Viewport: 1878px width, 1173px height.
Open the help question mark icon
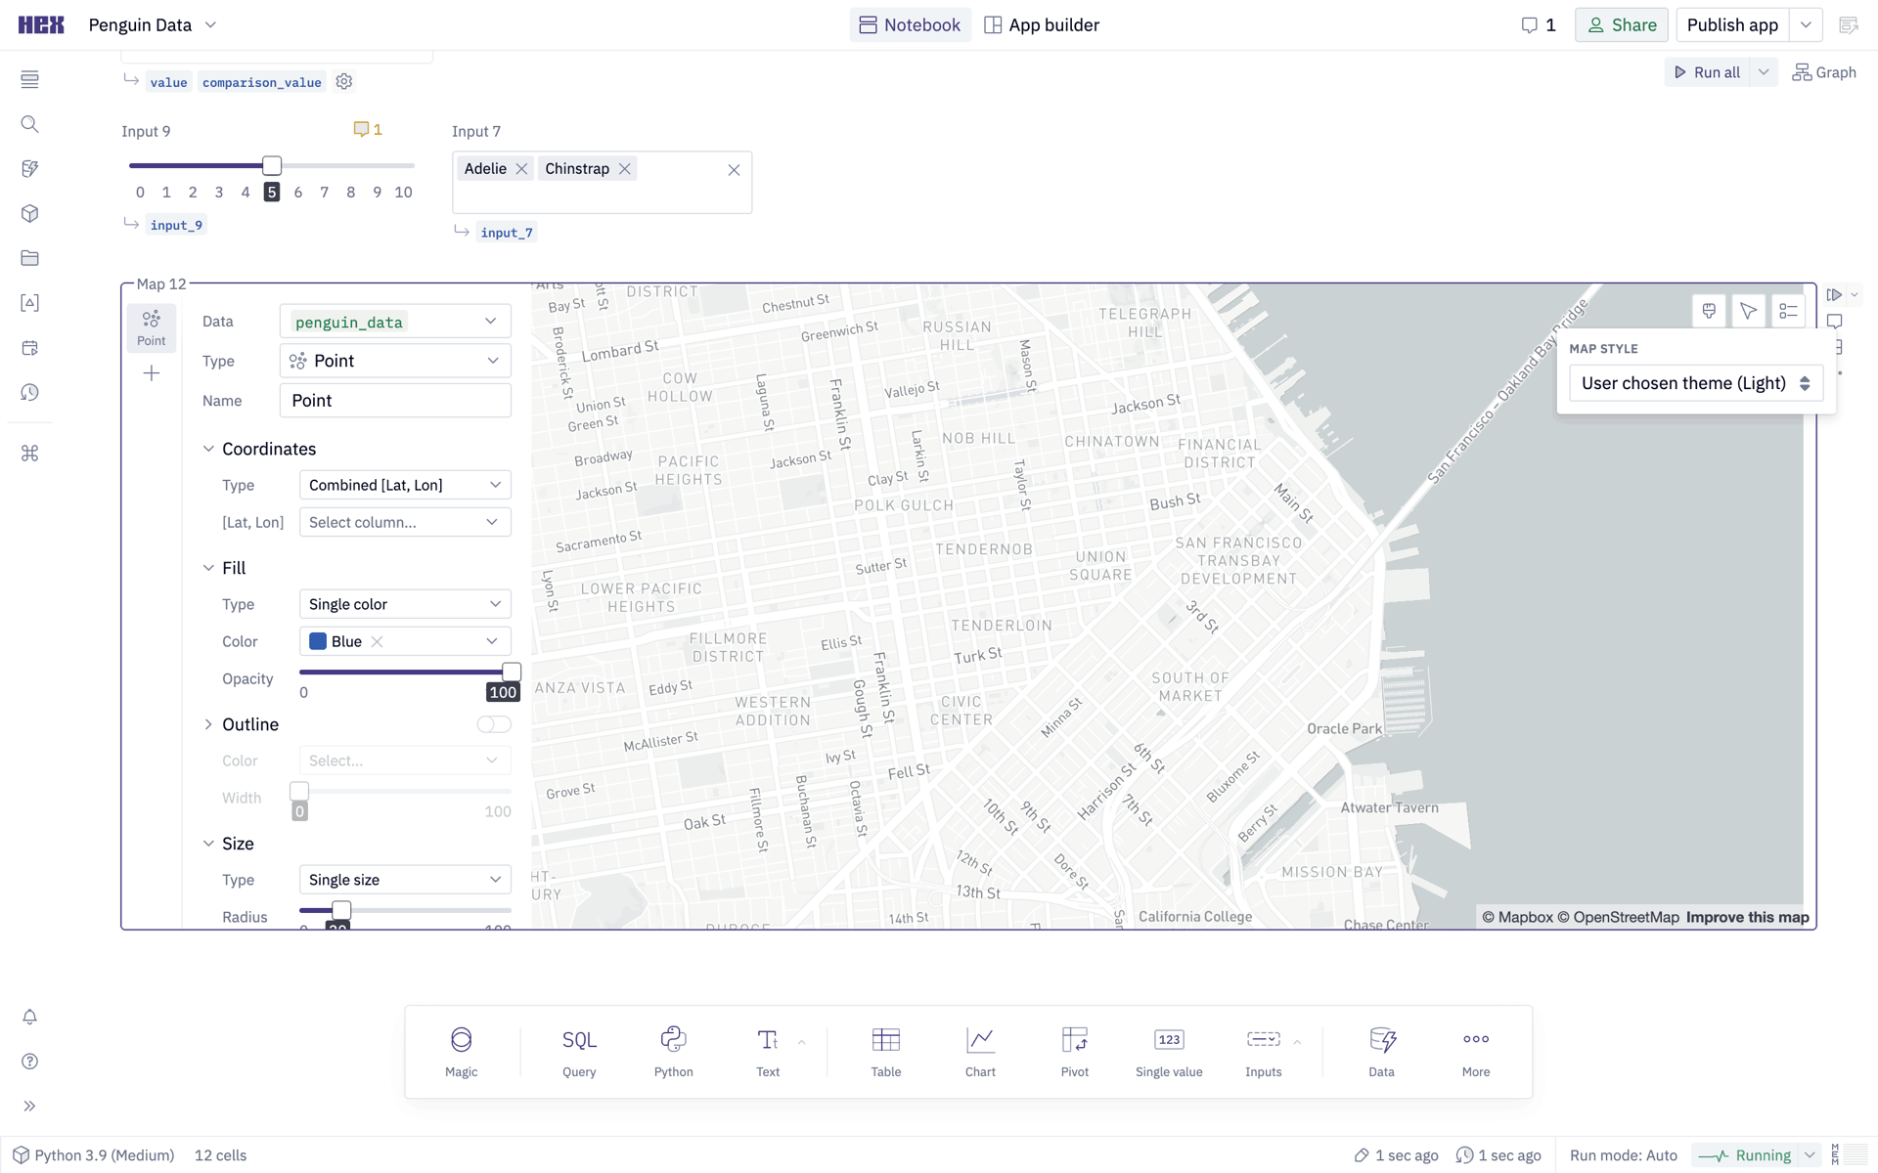30,1062
